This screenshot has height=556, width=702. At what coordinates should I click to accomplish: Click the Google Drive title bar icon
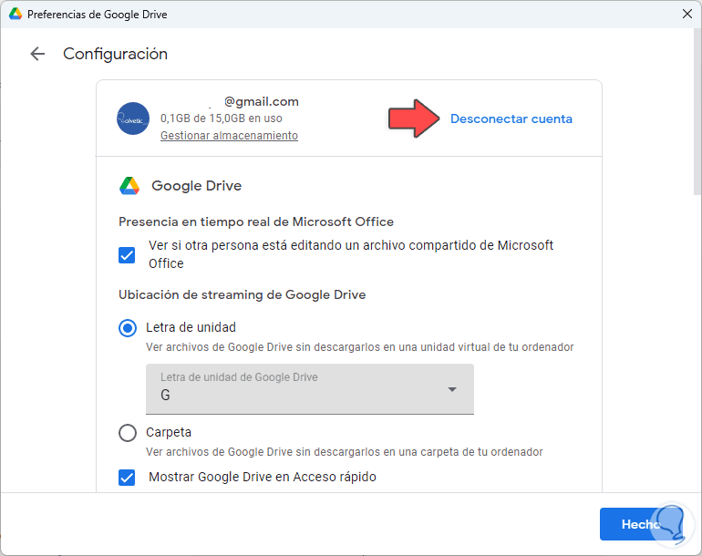15,15
